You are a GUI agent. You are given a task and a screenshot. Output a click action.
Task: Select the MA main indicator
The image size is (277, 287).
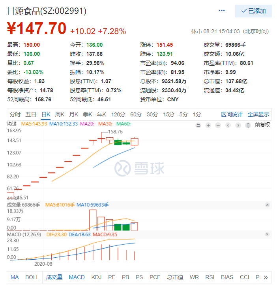15,277
